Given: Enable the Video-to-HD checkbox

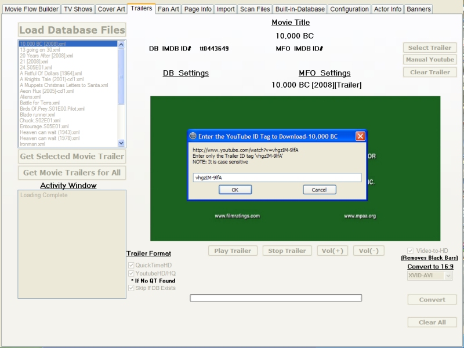Looking at the screenshot, I should click(411, 251).
